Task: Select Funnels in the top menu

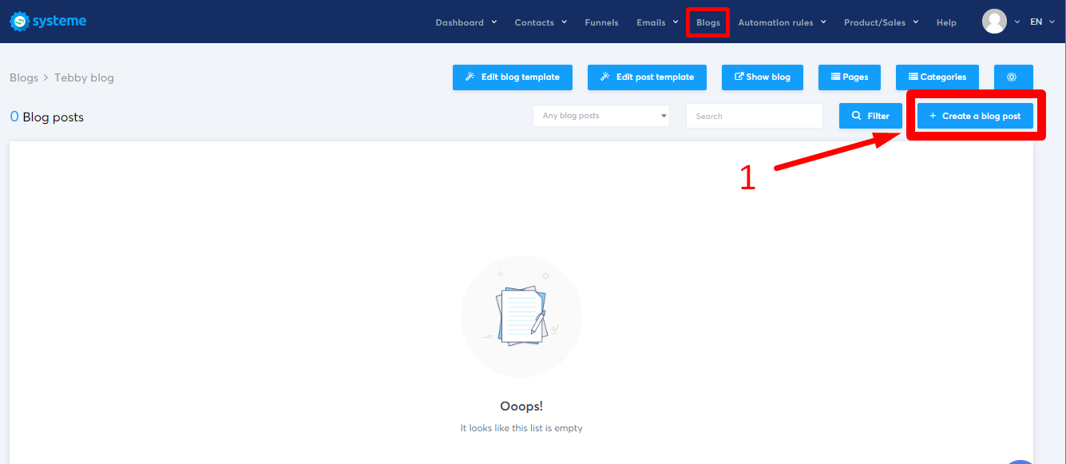Action: 601,22
